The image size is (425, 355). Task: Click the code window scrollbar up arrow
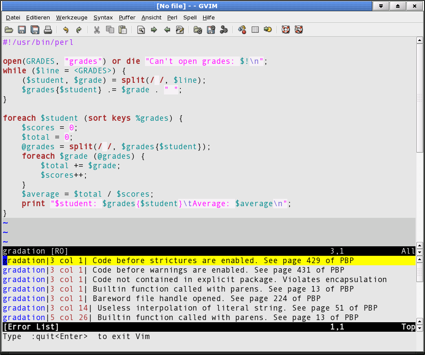pos(419,41)
